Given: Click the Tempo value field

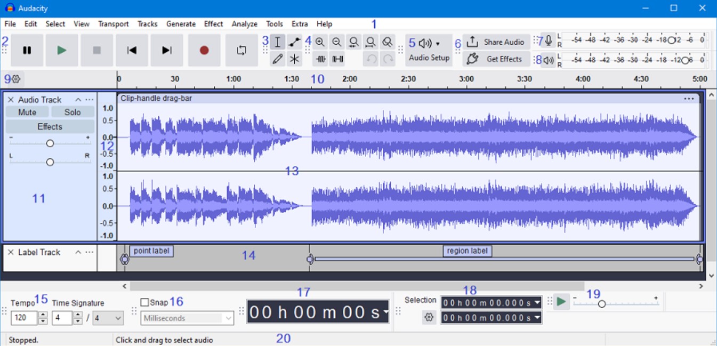Looking at the screenshot, I should coord(23,318).
